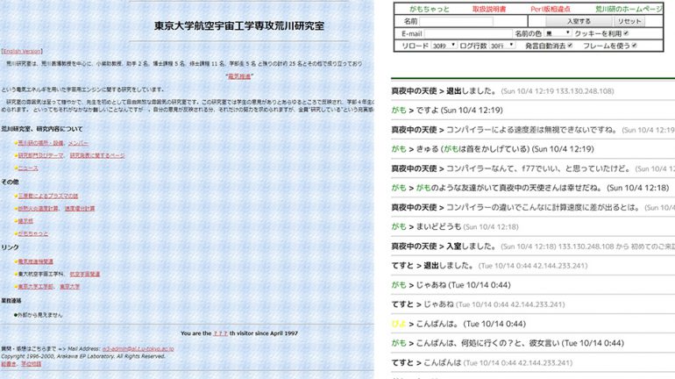Open the ニュース link

pos(28,168)
